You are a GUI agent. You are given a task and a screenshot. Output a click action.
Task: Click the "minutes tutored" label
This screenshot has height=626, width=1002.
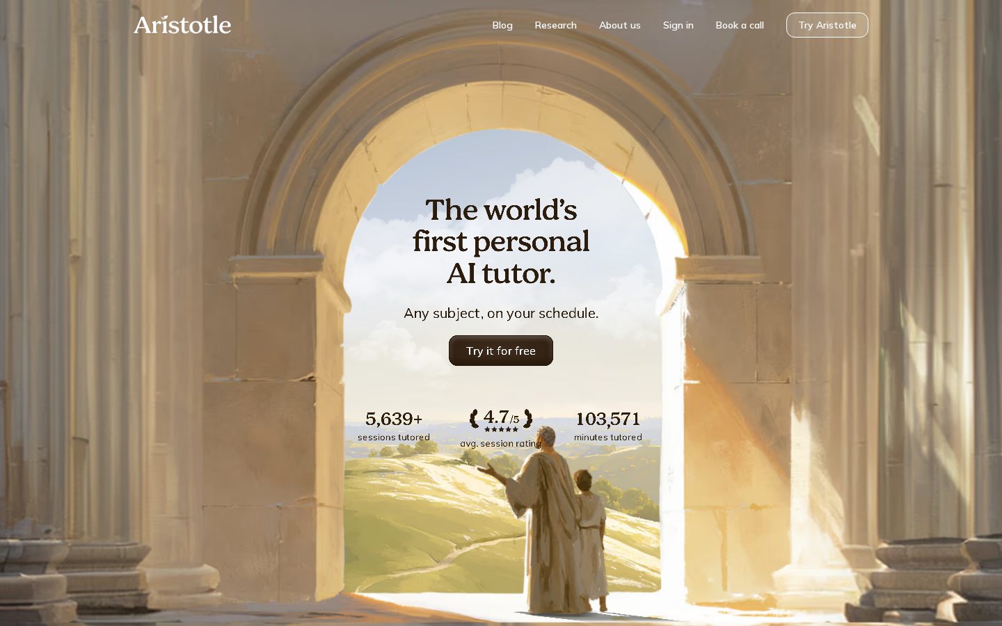point(608,438)
